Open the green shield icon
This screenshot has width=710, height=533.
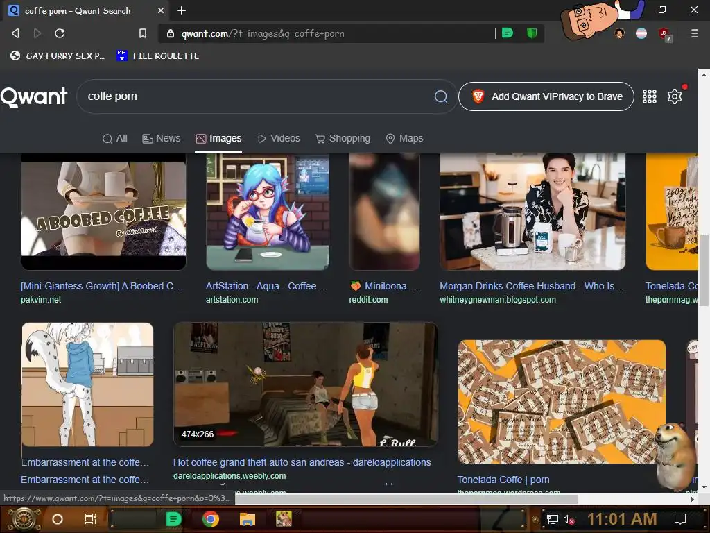[x=532, y=33]
